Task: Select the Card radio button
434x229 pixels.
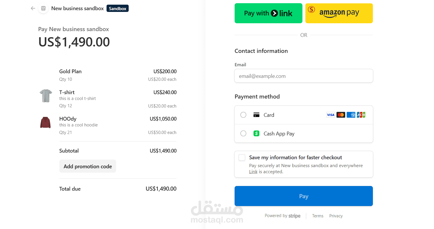Action: tap(243, 115)
